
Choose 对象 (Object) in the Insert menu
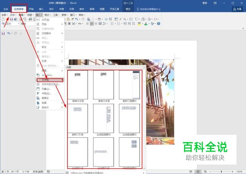tap(50, 89)
